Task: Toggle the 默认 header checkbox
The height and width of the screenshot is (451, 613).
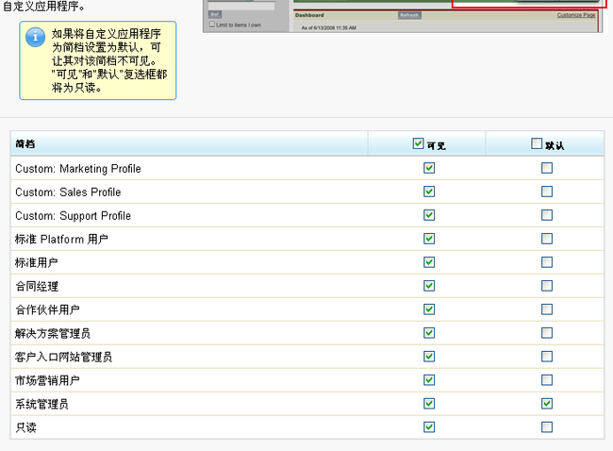Action: coord(537,143)
